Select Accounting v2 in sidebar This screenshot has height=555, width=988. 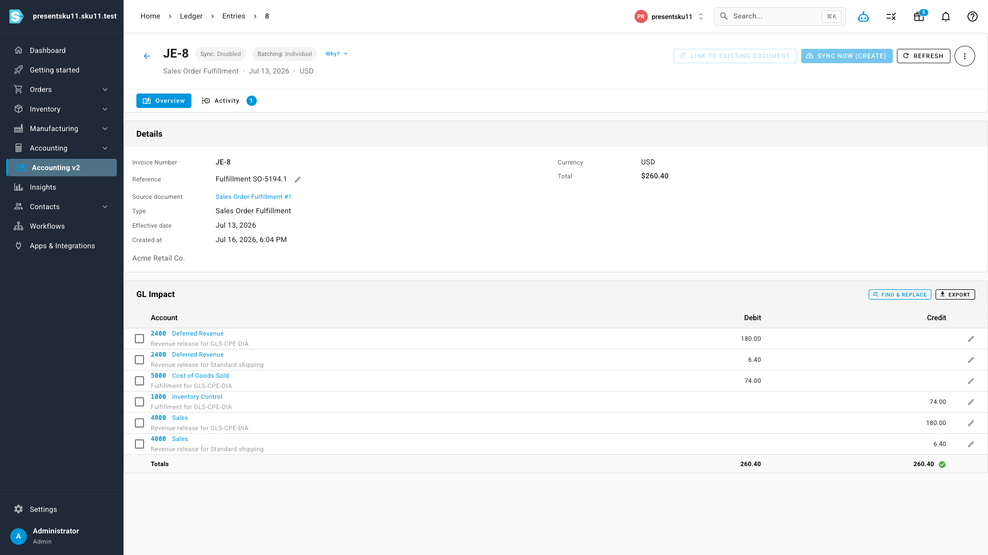[62, 168]
